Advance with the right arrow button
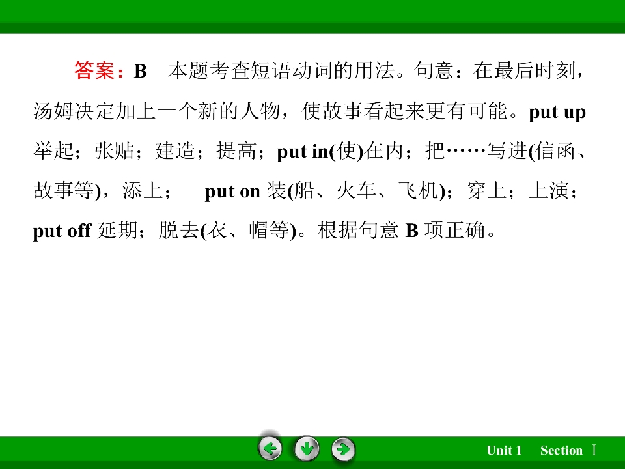 (x=343, y=449)
